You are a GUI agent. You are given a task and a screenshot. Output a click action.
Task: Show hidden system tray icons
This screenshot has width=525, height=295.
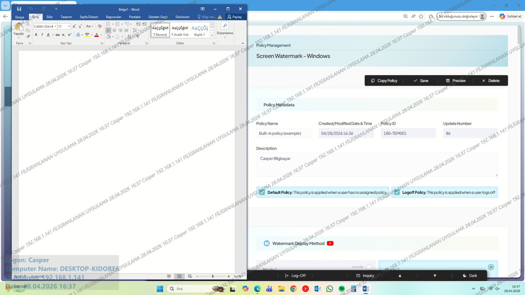coord(473,288)
